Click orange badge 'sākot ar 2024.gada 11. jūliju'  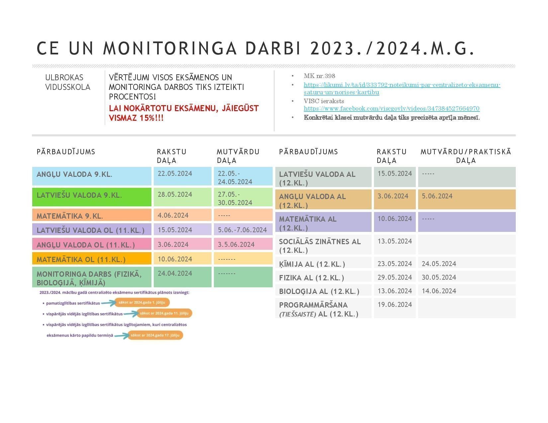click(164, 313)
